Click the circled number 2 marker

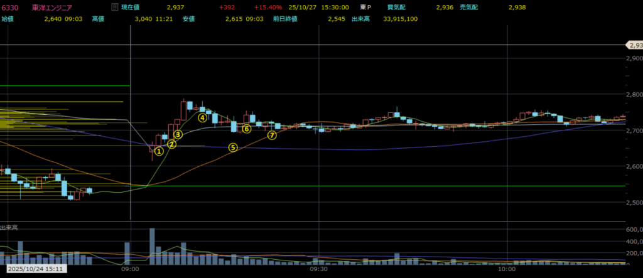(171, 144)
